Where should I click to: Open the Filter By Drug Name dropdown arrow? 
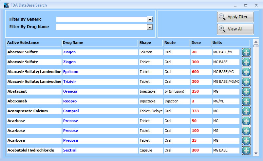click(x=150, y=27)
